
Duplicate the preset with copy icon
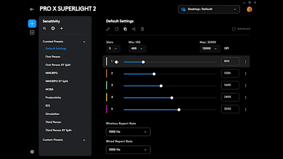[x=125, y=29]
